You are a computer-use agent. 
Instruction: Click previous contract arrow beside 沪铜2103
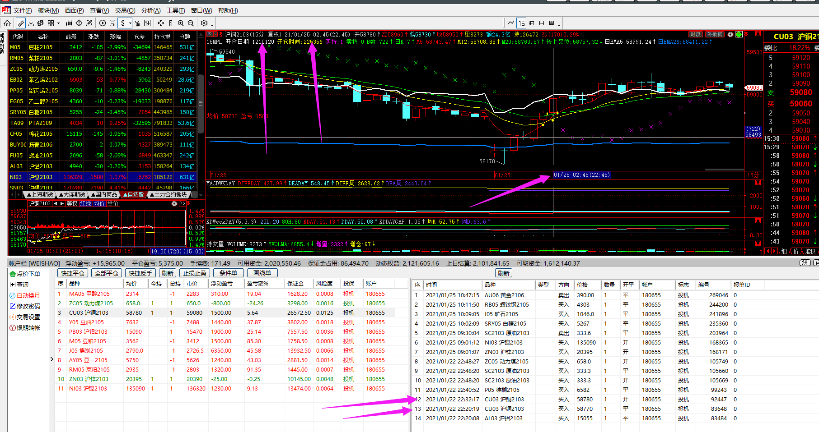click(55, 204)
